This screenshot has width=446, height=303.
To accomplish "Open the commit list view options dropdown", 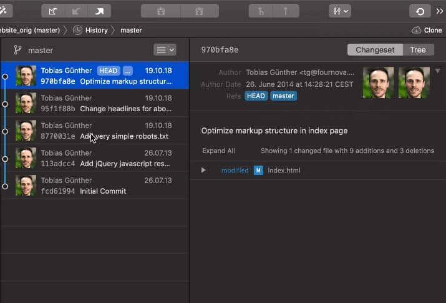I will 165,50.
